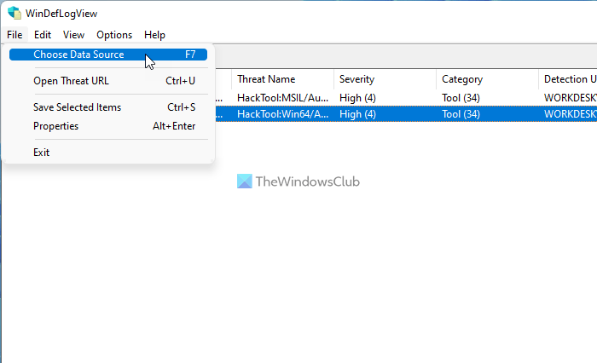
Task: Click WORKDESK cell in HackTool:MSIL row
Action: [x=570, y=98]
